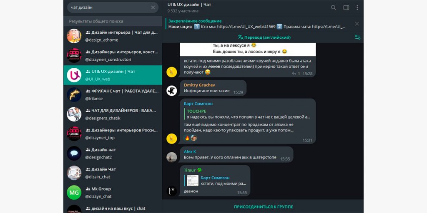The image size is (427, 213).
Task: Click the search icon in chat header
Action: (x=334, y=7)
